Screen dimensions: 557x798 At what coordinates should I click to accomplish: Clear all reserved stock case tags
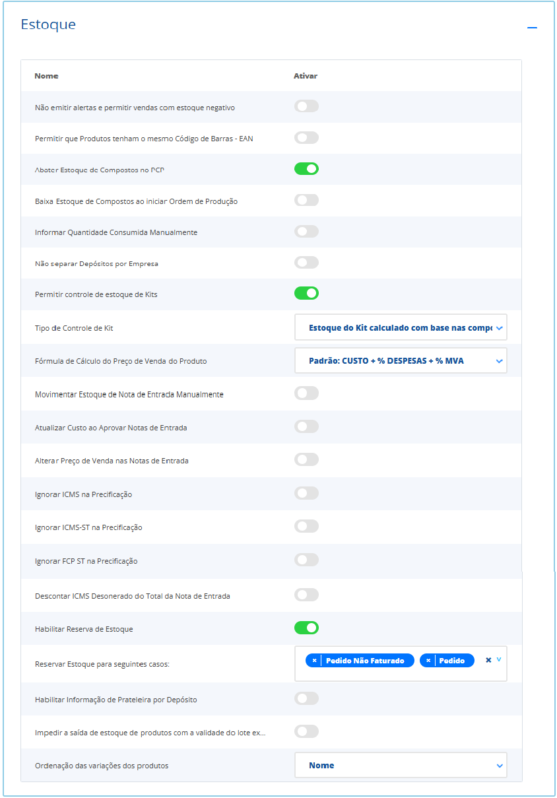[x=488, y=660]
